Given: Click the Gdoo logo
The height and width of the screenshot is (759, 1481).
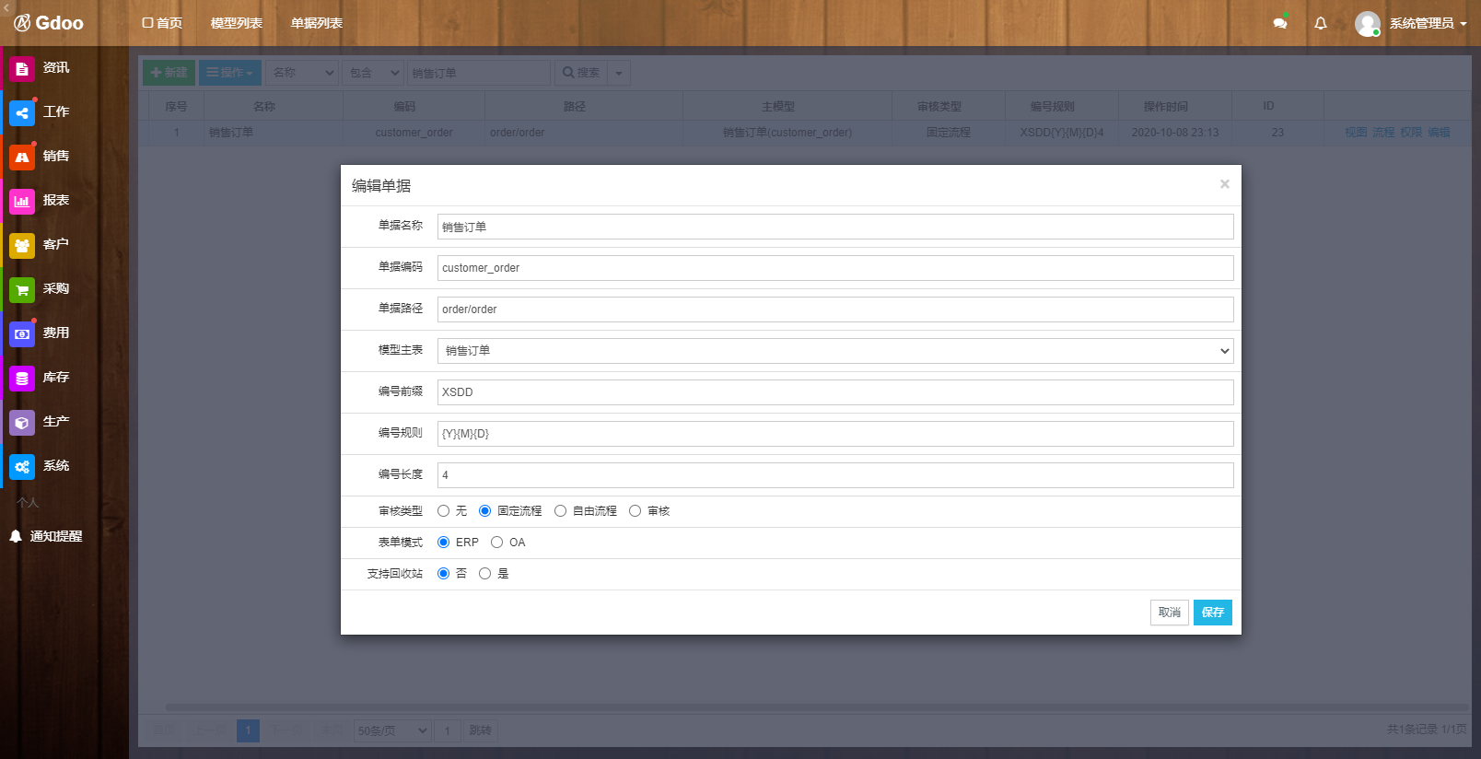Looking at the screenshot, I should [49, 23].
